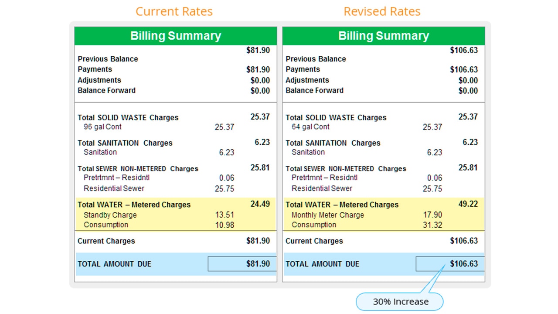
Task: Click the boxed $106.63 TOTAL AMOUNT DUE field
Action: (450, 264)
